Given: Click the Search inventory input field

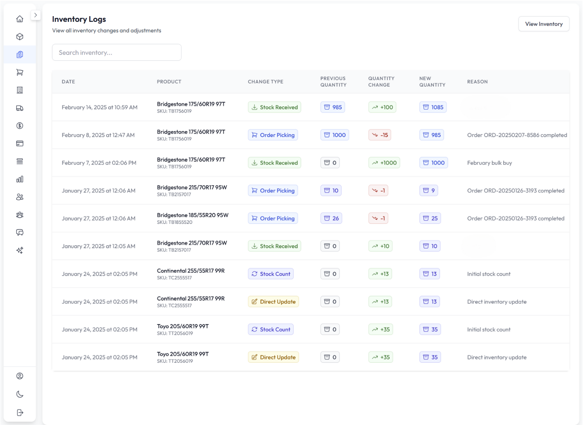Looking at the screenshot, I should 117,53.
